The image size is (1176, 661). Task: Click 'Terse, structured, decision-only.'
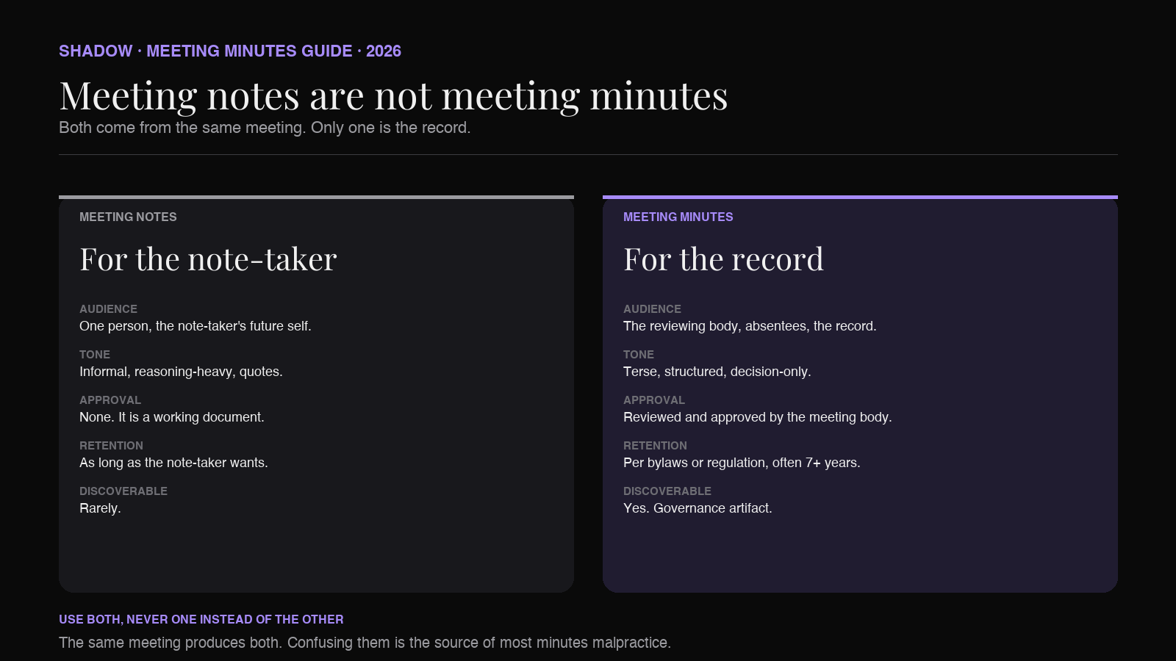coord(717,372)
